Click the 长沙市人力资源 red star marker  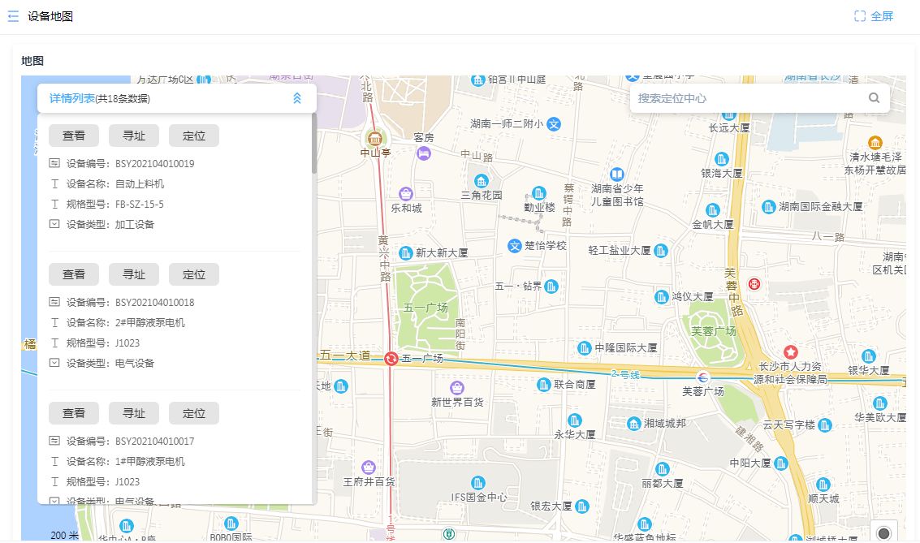(x=790, y=351)
